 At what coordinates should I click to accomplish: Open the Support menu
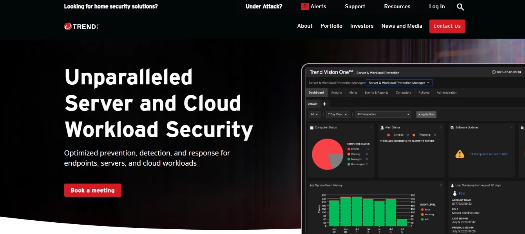[355, 6]
